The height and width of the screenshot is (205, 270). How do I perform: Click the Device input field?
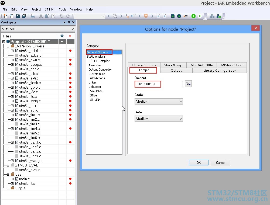(x=159, y=84)
